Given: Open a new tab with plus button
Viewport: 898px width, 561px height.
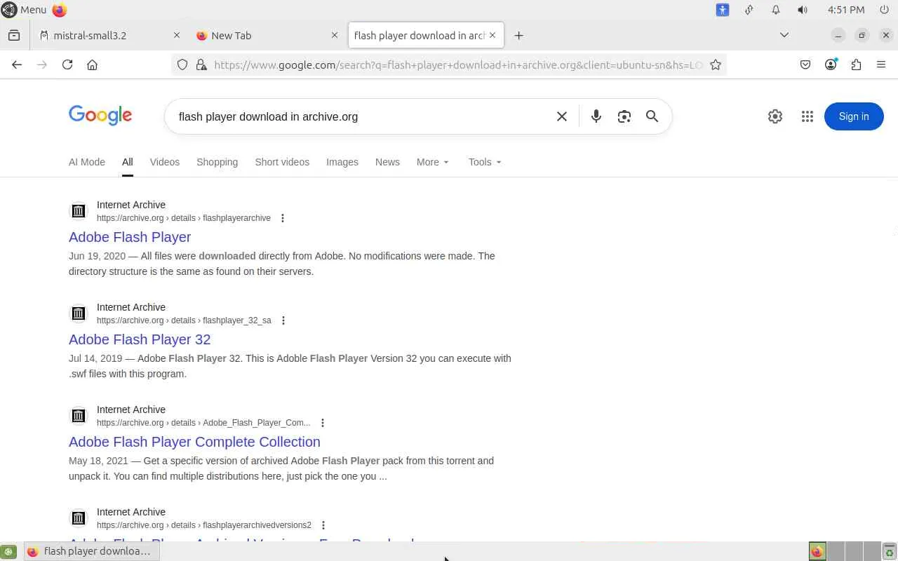Looking at the screenshot, I should [x=518, y=35].
